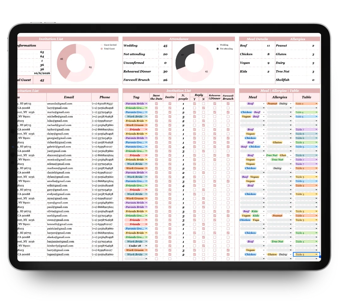Toggle Rehearsal Dinner checkbox in daisy@gmail.com row
This screenshot has width=341, height=301.
coord(215,134)
